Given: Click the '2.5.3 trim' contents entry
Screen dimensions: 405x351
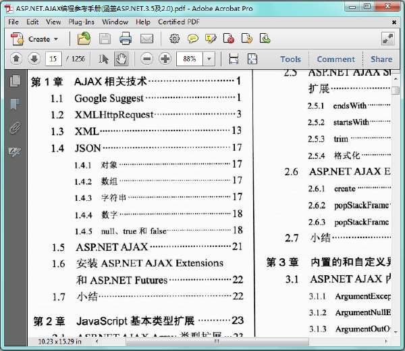Looking at the screenshot, I should tap(349, 139).
